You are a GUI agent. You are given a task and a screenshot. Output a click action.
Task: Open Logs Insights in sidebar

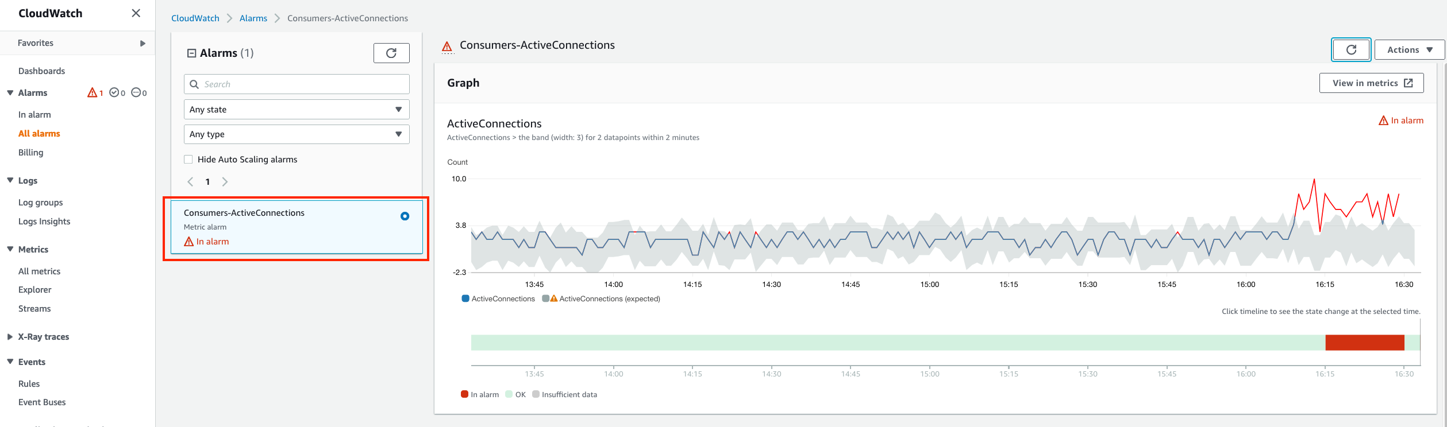click(x=44, y=222)
